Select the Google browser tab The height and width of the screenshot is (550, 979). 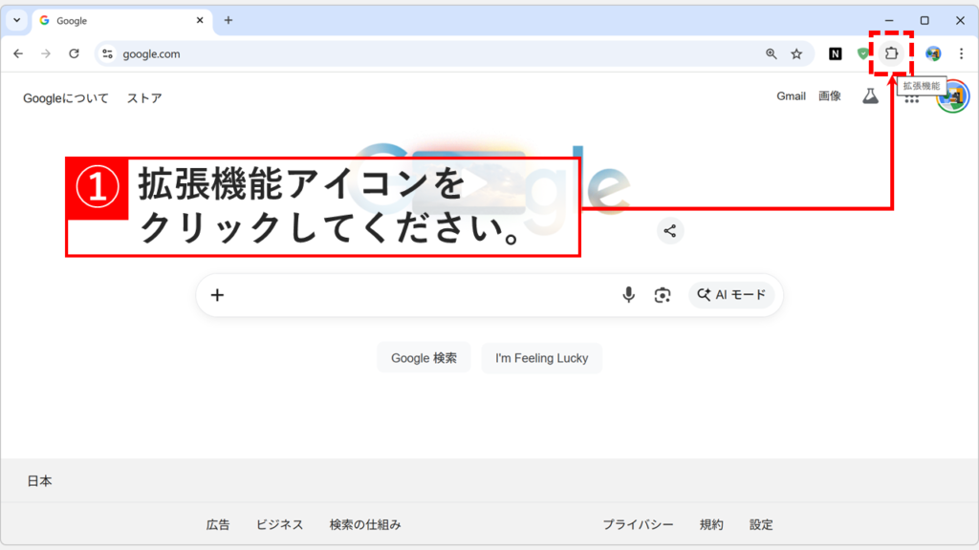coord(115,19)
